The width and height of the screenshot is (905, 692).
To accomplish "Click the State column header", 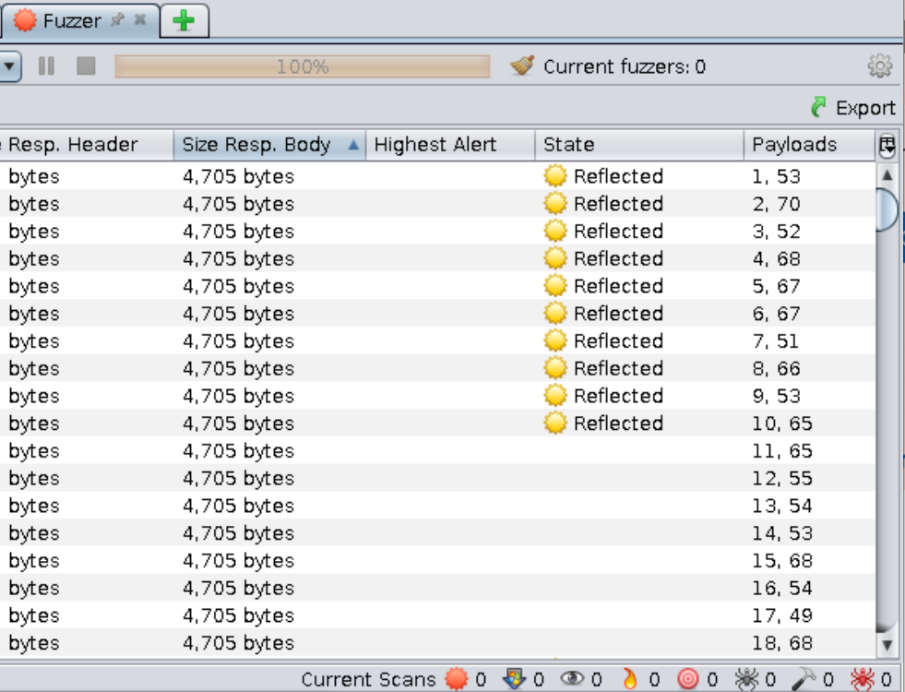I will tap(637, 145).
